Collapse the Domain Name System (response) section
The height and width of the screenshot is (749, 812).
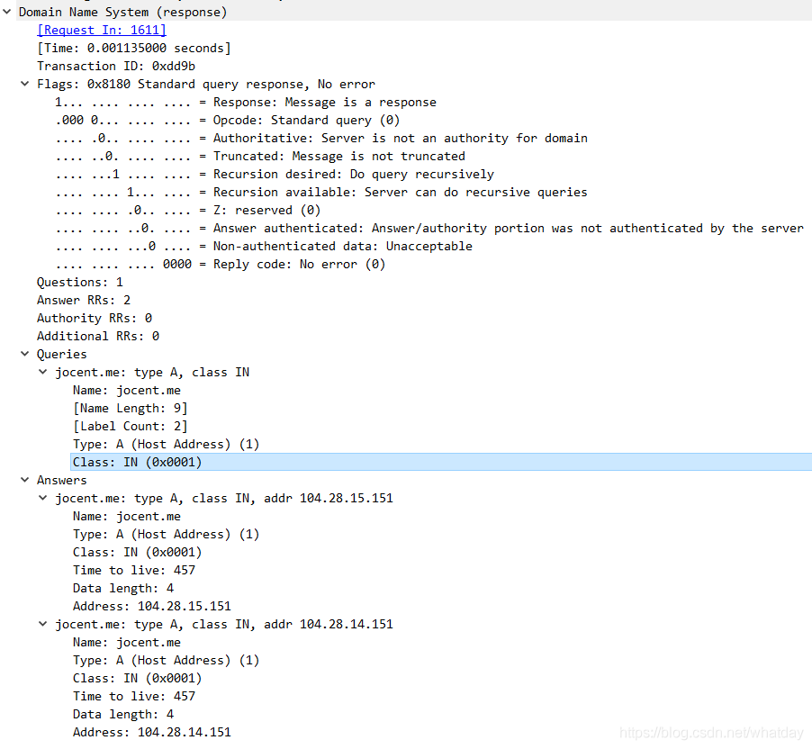click(6, 12)
